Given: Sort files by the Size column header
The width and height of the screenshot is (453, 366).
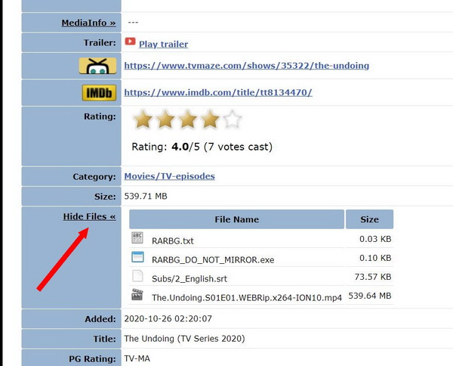Looking at the screenshot, I should (x=369, y=219).
